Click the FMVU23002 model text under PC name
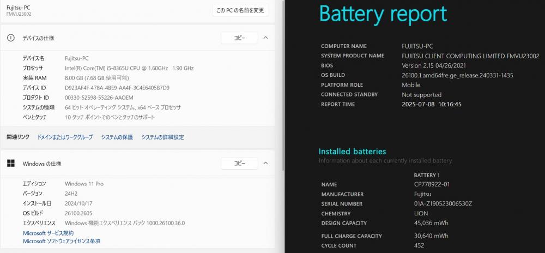 click(x=19, y=14)
